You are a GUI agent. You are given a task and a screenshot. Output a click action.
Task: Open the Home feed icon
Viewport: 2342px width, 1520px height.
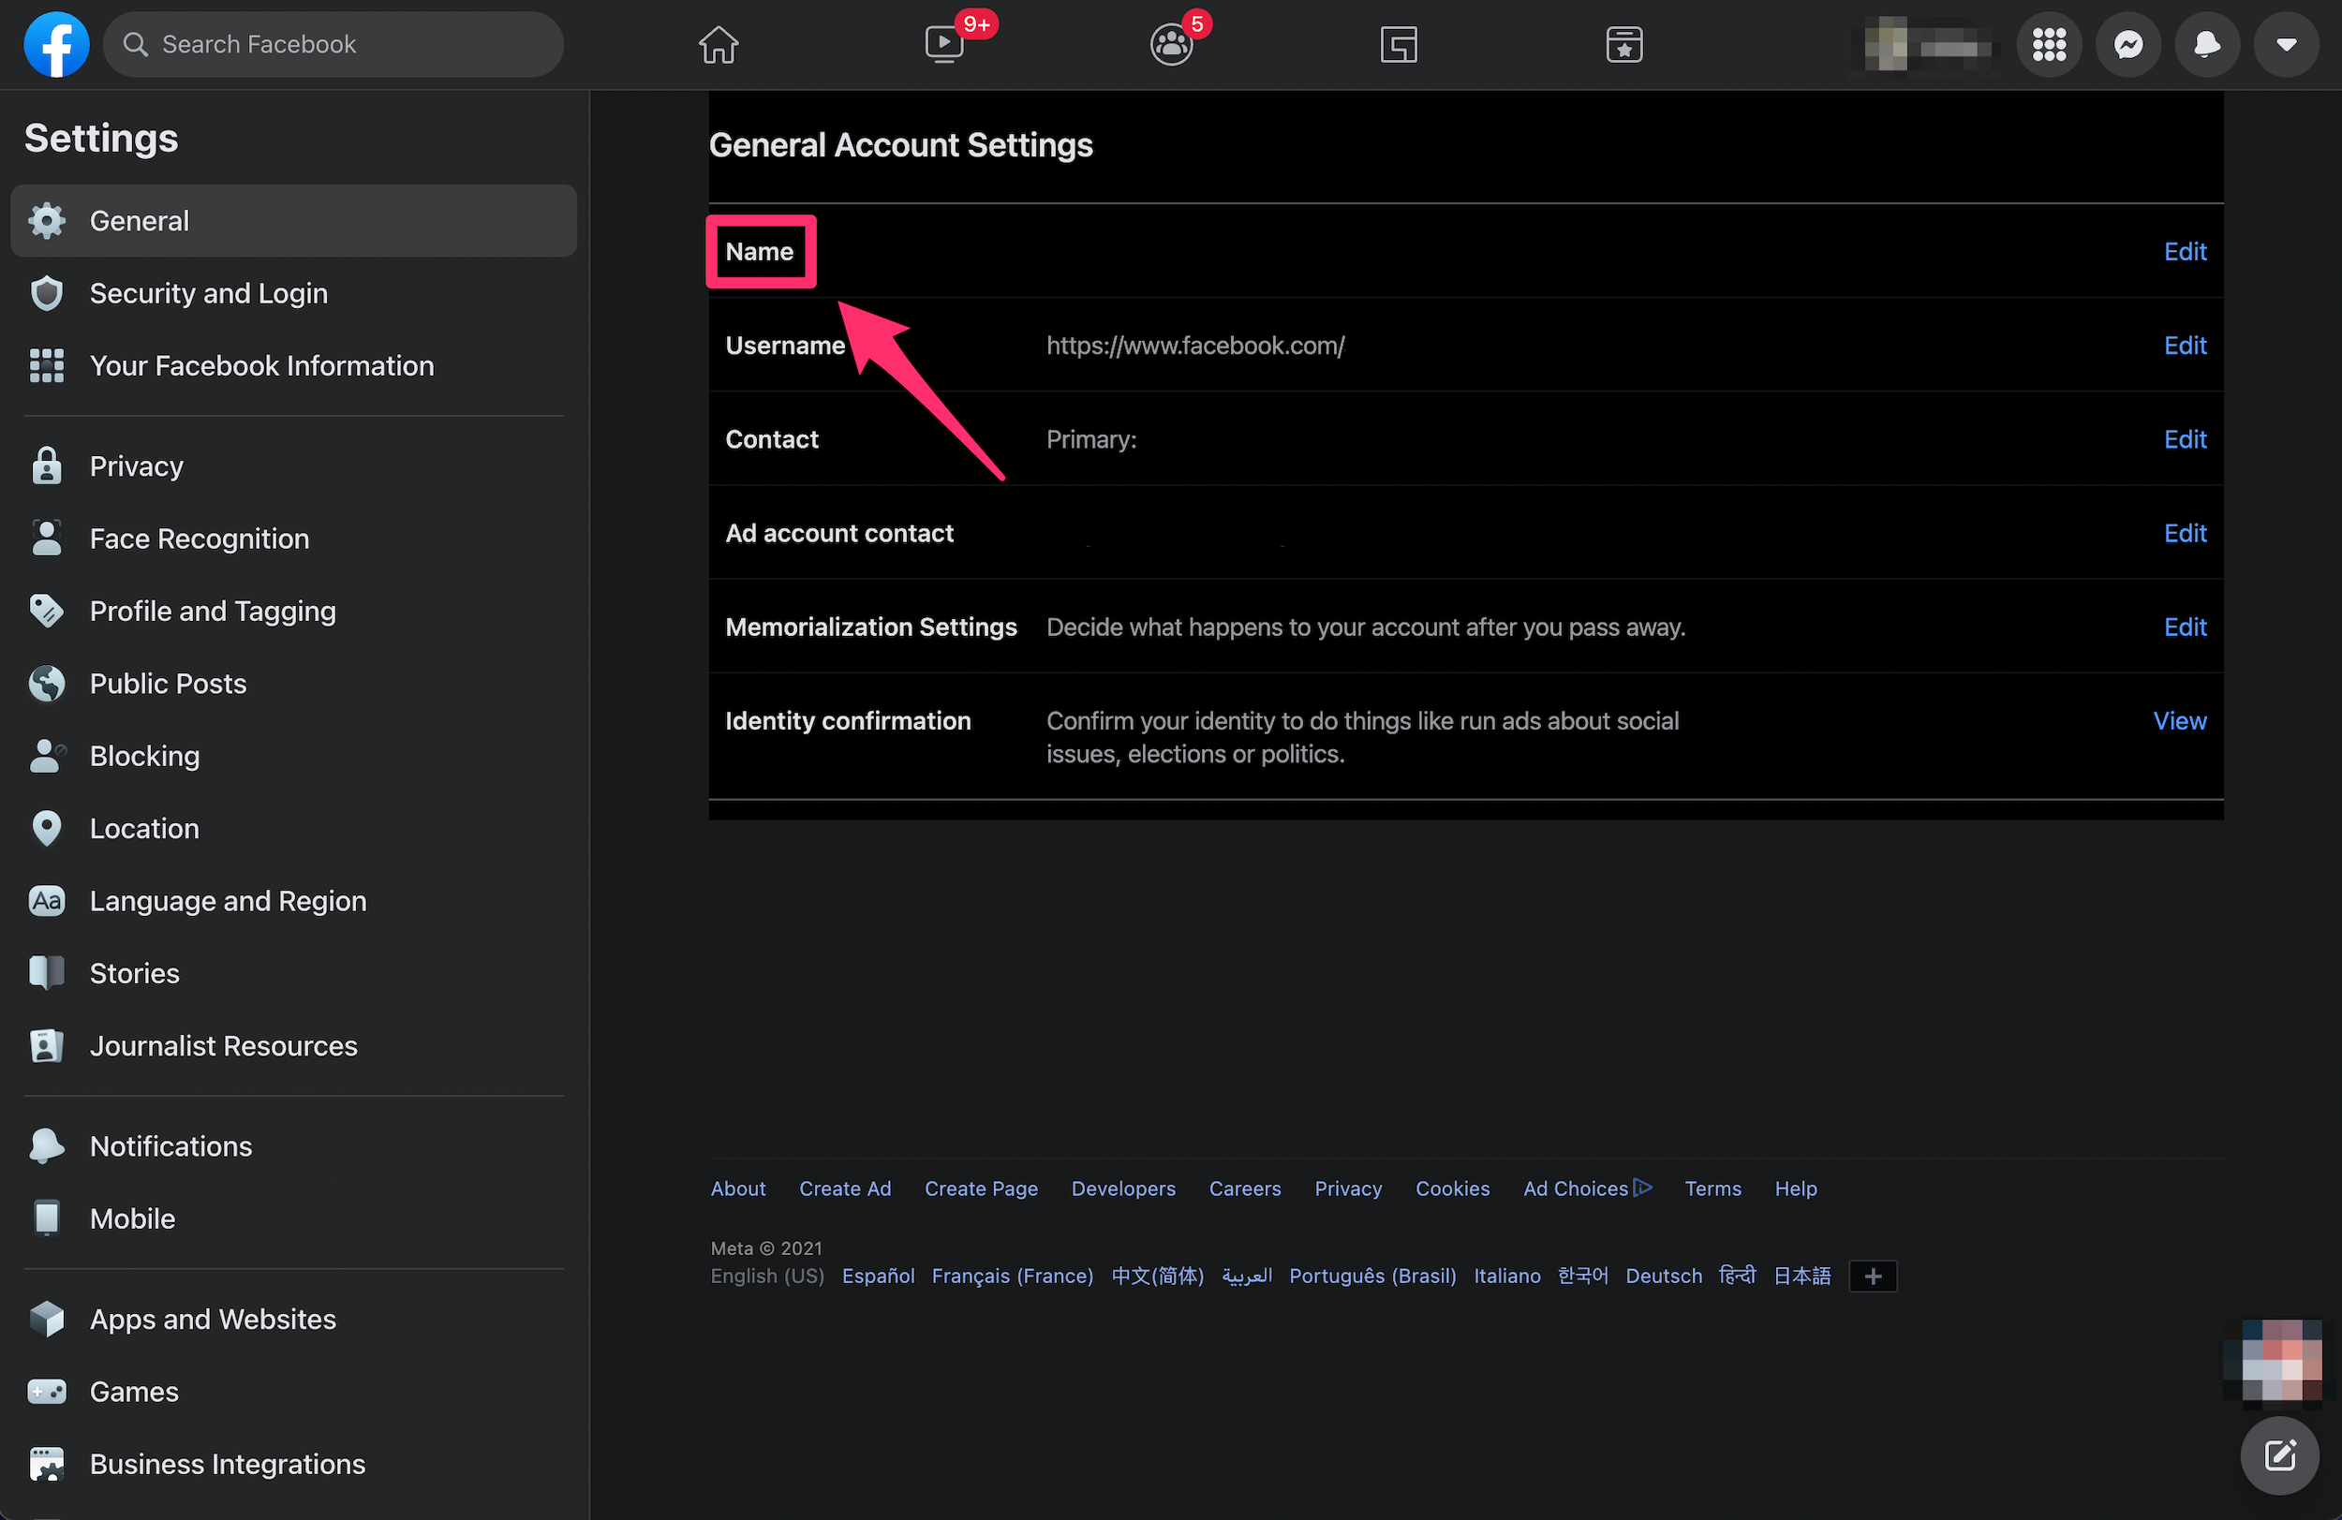719,44
